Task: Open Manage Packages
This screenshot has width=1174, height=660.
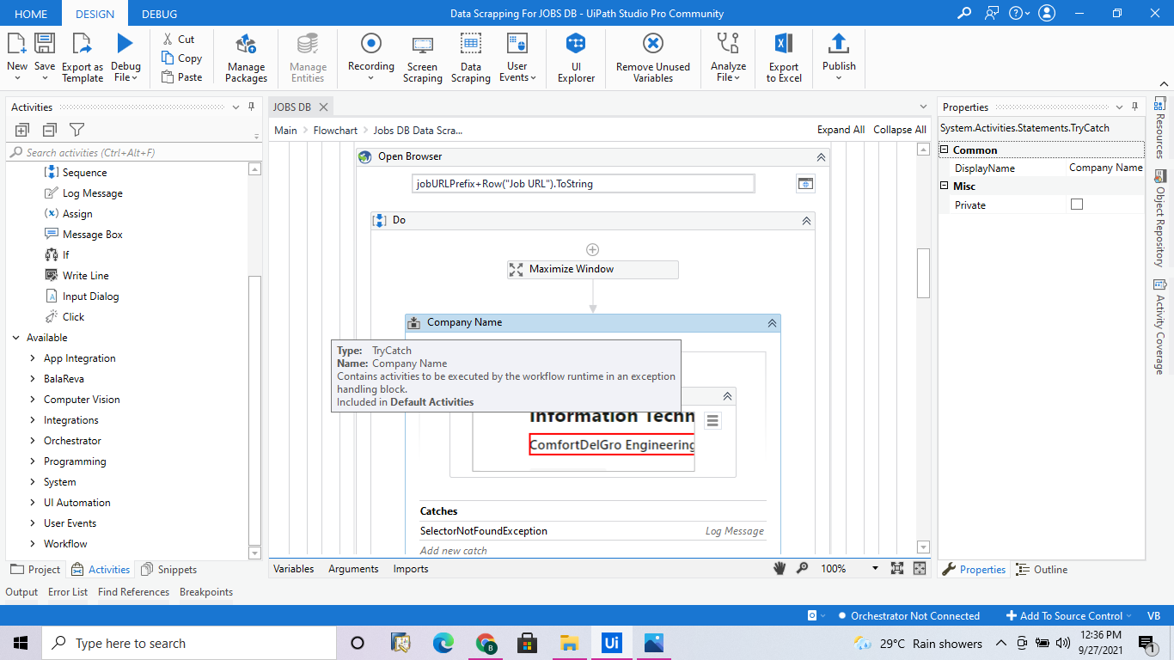Action: tap(247, 58)
